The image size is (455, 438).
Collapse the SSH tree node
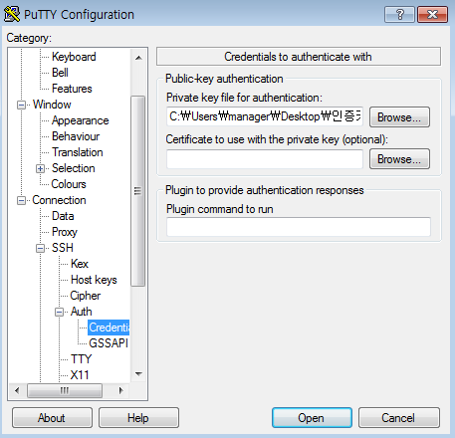40,248
